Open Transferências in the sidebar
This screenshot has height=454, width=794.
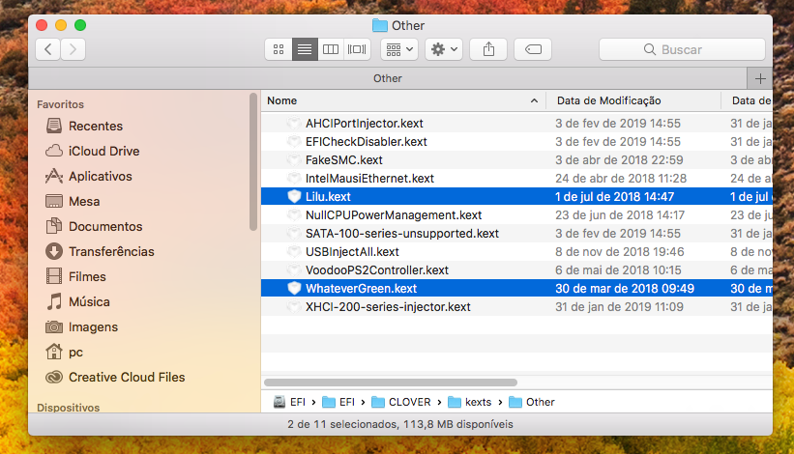[x=110, y=251]
